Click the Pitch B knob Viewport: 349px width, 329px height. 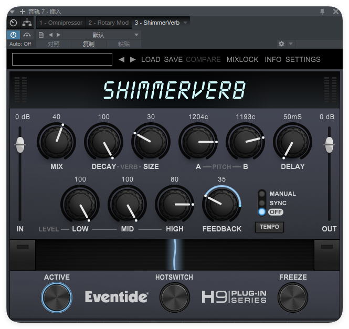pos(245,142)
